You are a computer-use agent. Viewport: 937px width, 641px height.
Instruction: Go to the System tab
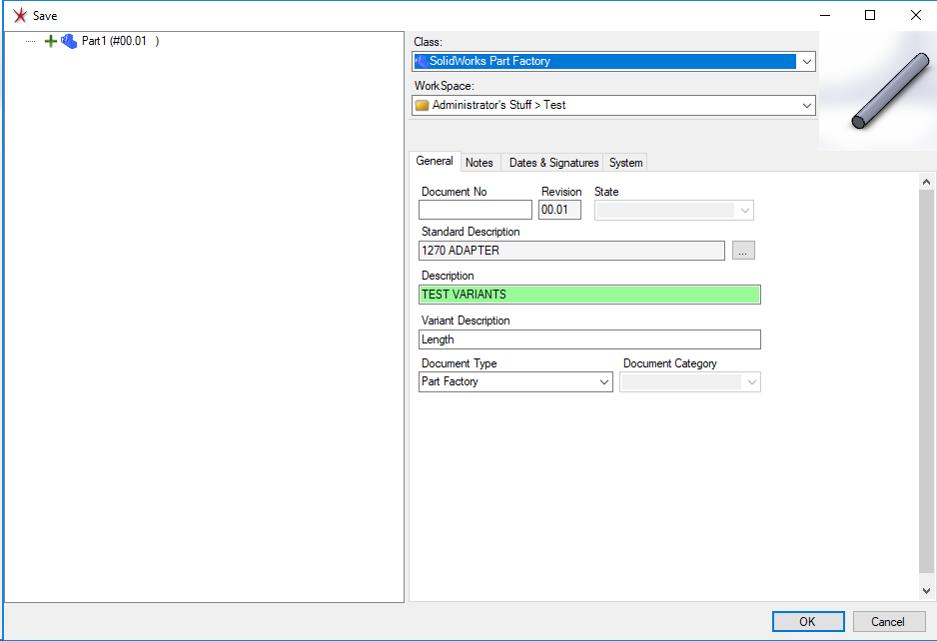tap(626, 163)
